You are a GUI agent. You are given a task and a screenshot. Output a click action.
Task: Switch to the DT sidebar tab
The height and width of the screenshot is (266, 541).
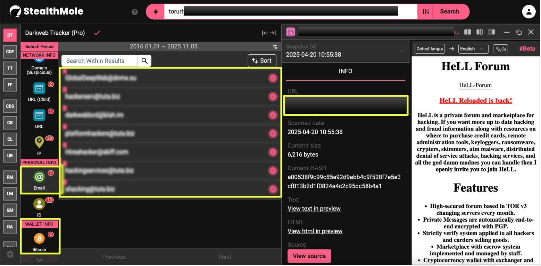tap(10, 35)
